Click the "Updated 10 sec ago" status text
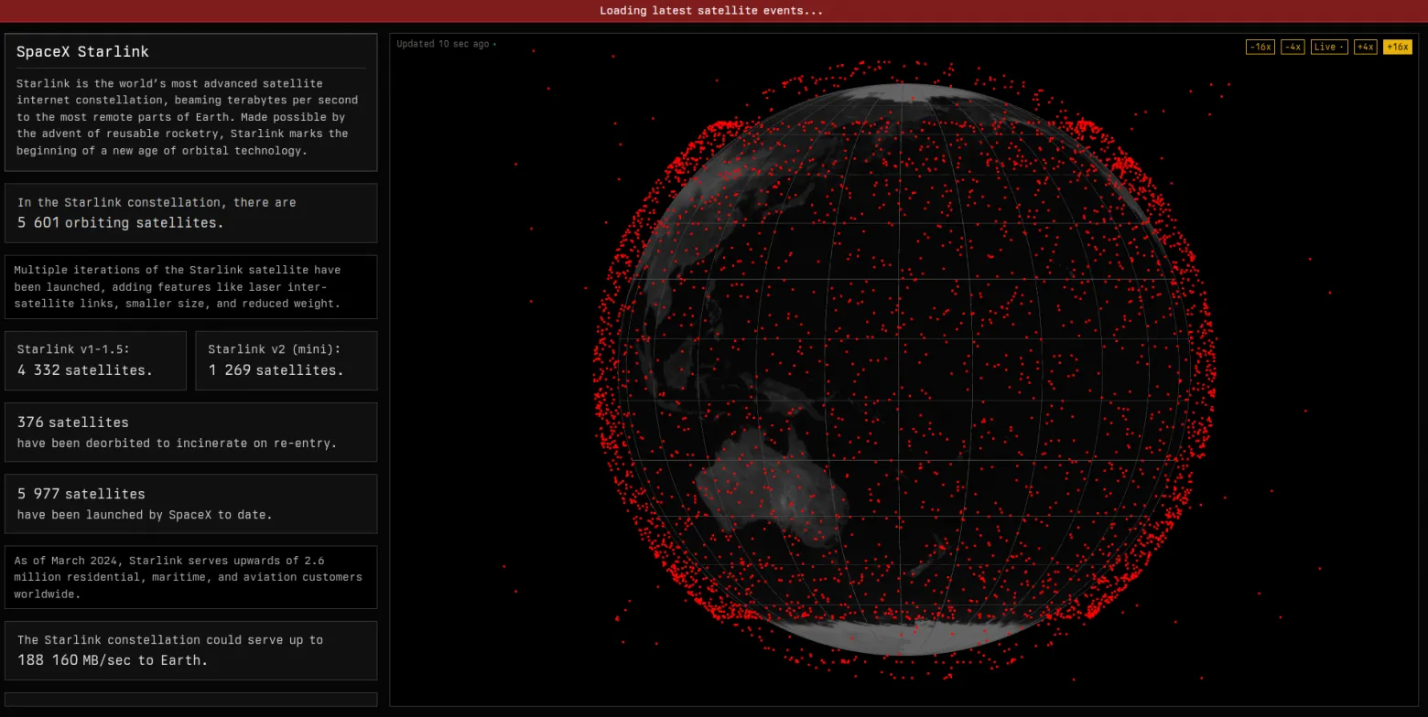This screenshot has height=717, width=1428. [443, 44]
